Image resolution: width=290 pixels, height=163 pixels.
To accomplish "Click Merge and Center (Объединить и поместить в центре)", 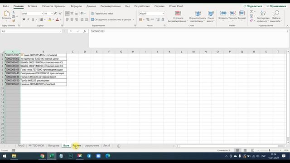I will click(111, 19).
